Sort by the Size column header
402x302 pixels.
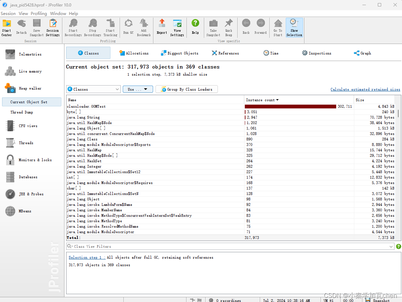374,100
